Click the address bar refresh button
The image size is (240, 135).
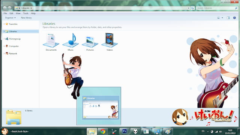192,8
